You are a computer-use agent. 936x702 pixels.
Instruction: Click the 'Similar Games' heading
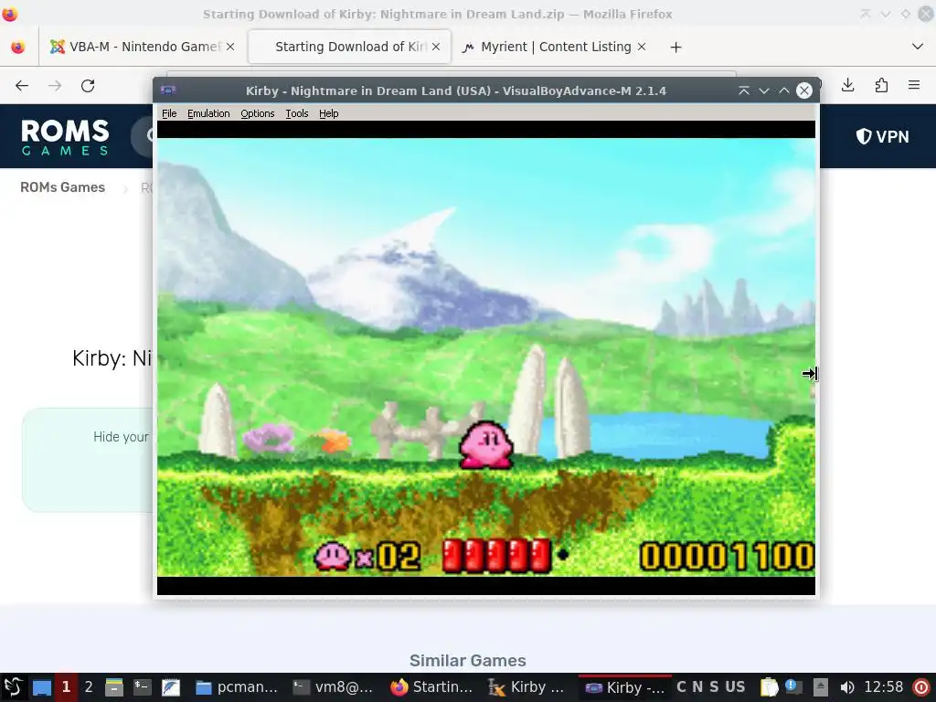click(x=467, y=661)
